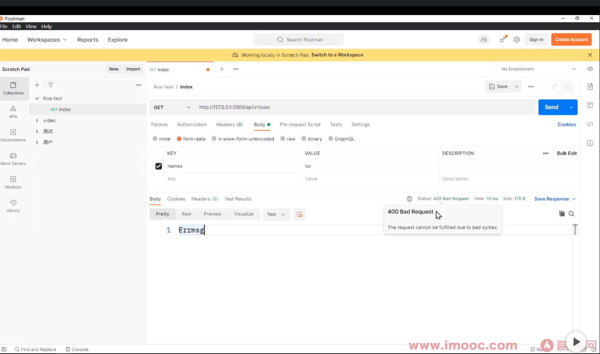Open the APIs sidebar panel

pyautogui.click(x=13, y=112)
